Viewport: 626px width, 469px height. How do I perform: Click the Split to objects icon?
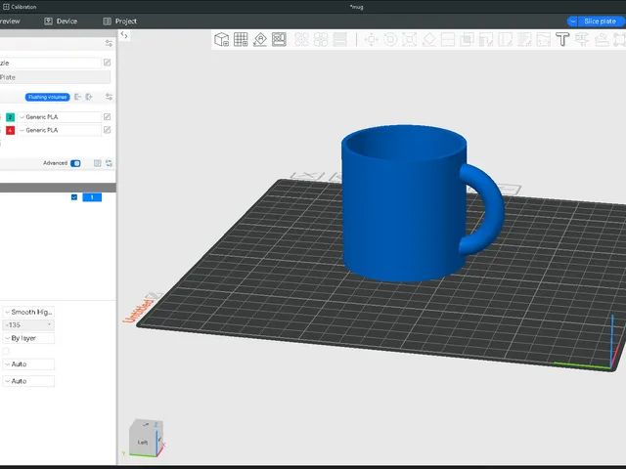301,39
